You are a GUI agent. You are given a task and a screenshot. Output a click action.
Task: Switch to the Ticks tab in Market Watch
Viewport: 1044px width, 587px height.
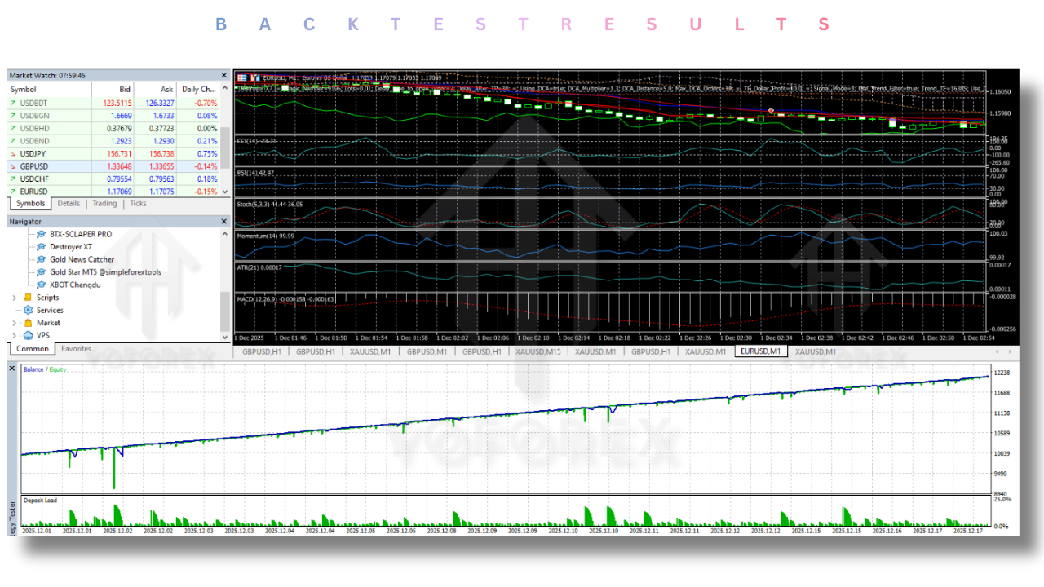(138, 203)
